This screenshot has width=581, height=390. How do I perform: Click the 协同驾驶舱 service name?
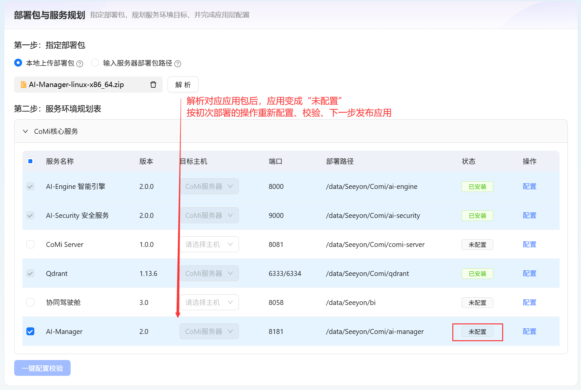pyautogui.click(x=63, y=303)
